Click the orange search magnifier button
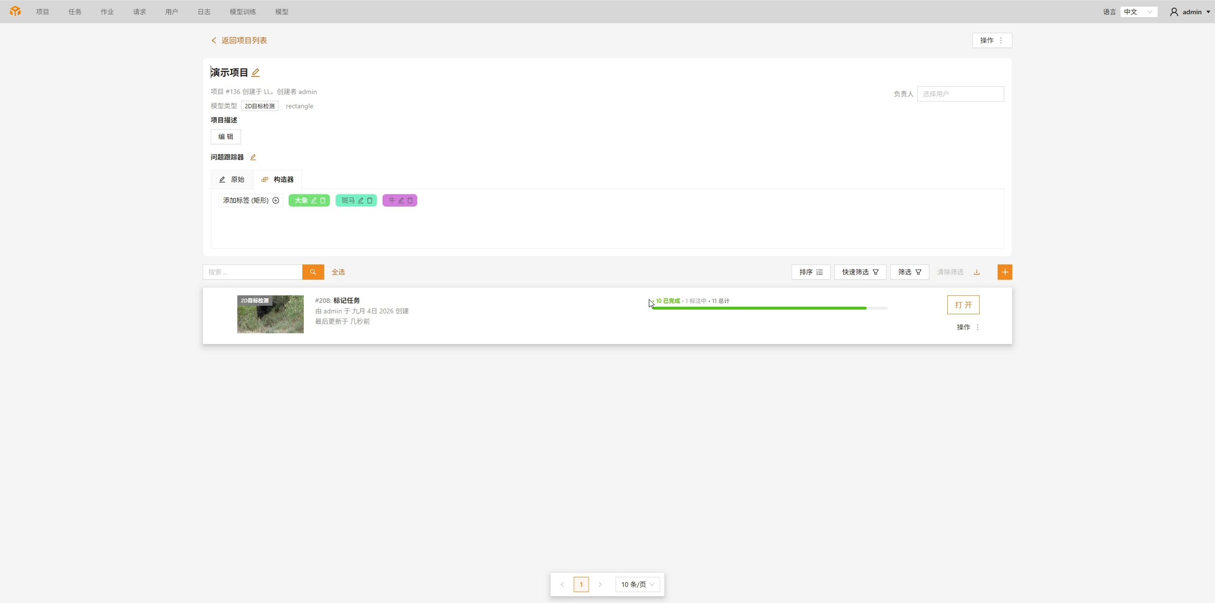This screenshot has height=603, width=1215. click(313, 272)
